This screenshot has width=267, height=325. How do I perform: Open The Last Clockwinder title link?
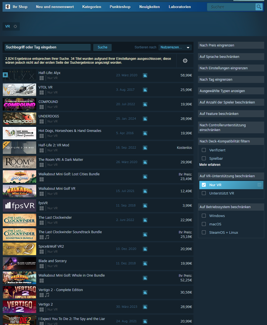pyautogui.click(x=55, y=217)
